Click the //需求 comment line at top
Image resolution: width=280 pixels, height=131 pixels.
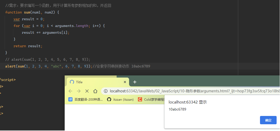(x=58, y=6)
